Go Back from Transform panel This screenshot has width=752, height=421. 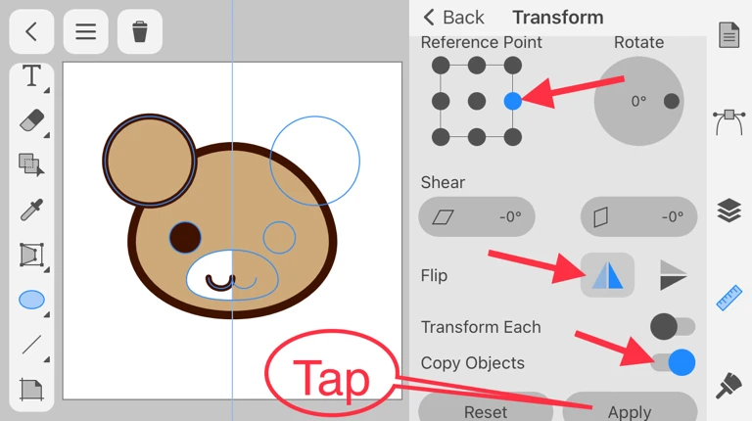[453, 18]
